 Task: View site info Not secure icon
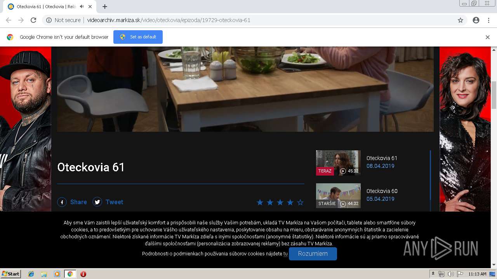[49, 20]
